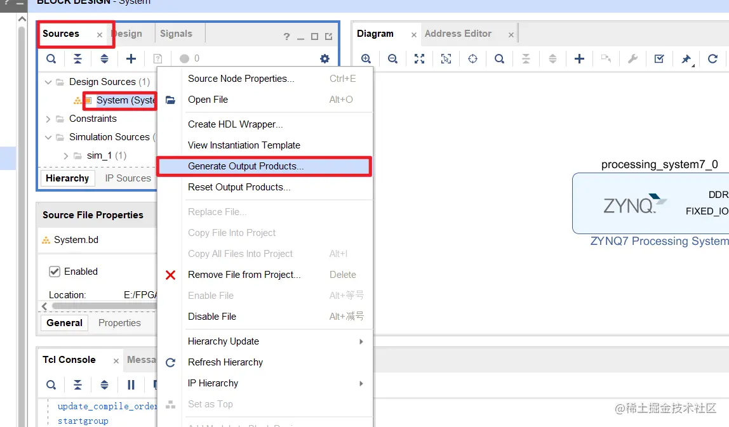Click Refresh Hierarchy menu item
Image resolution: width=729 pixels, height=427 pixels.
(x=265, y=362)
